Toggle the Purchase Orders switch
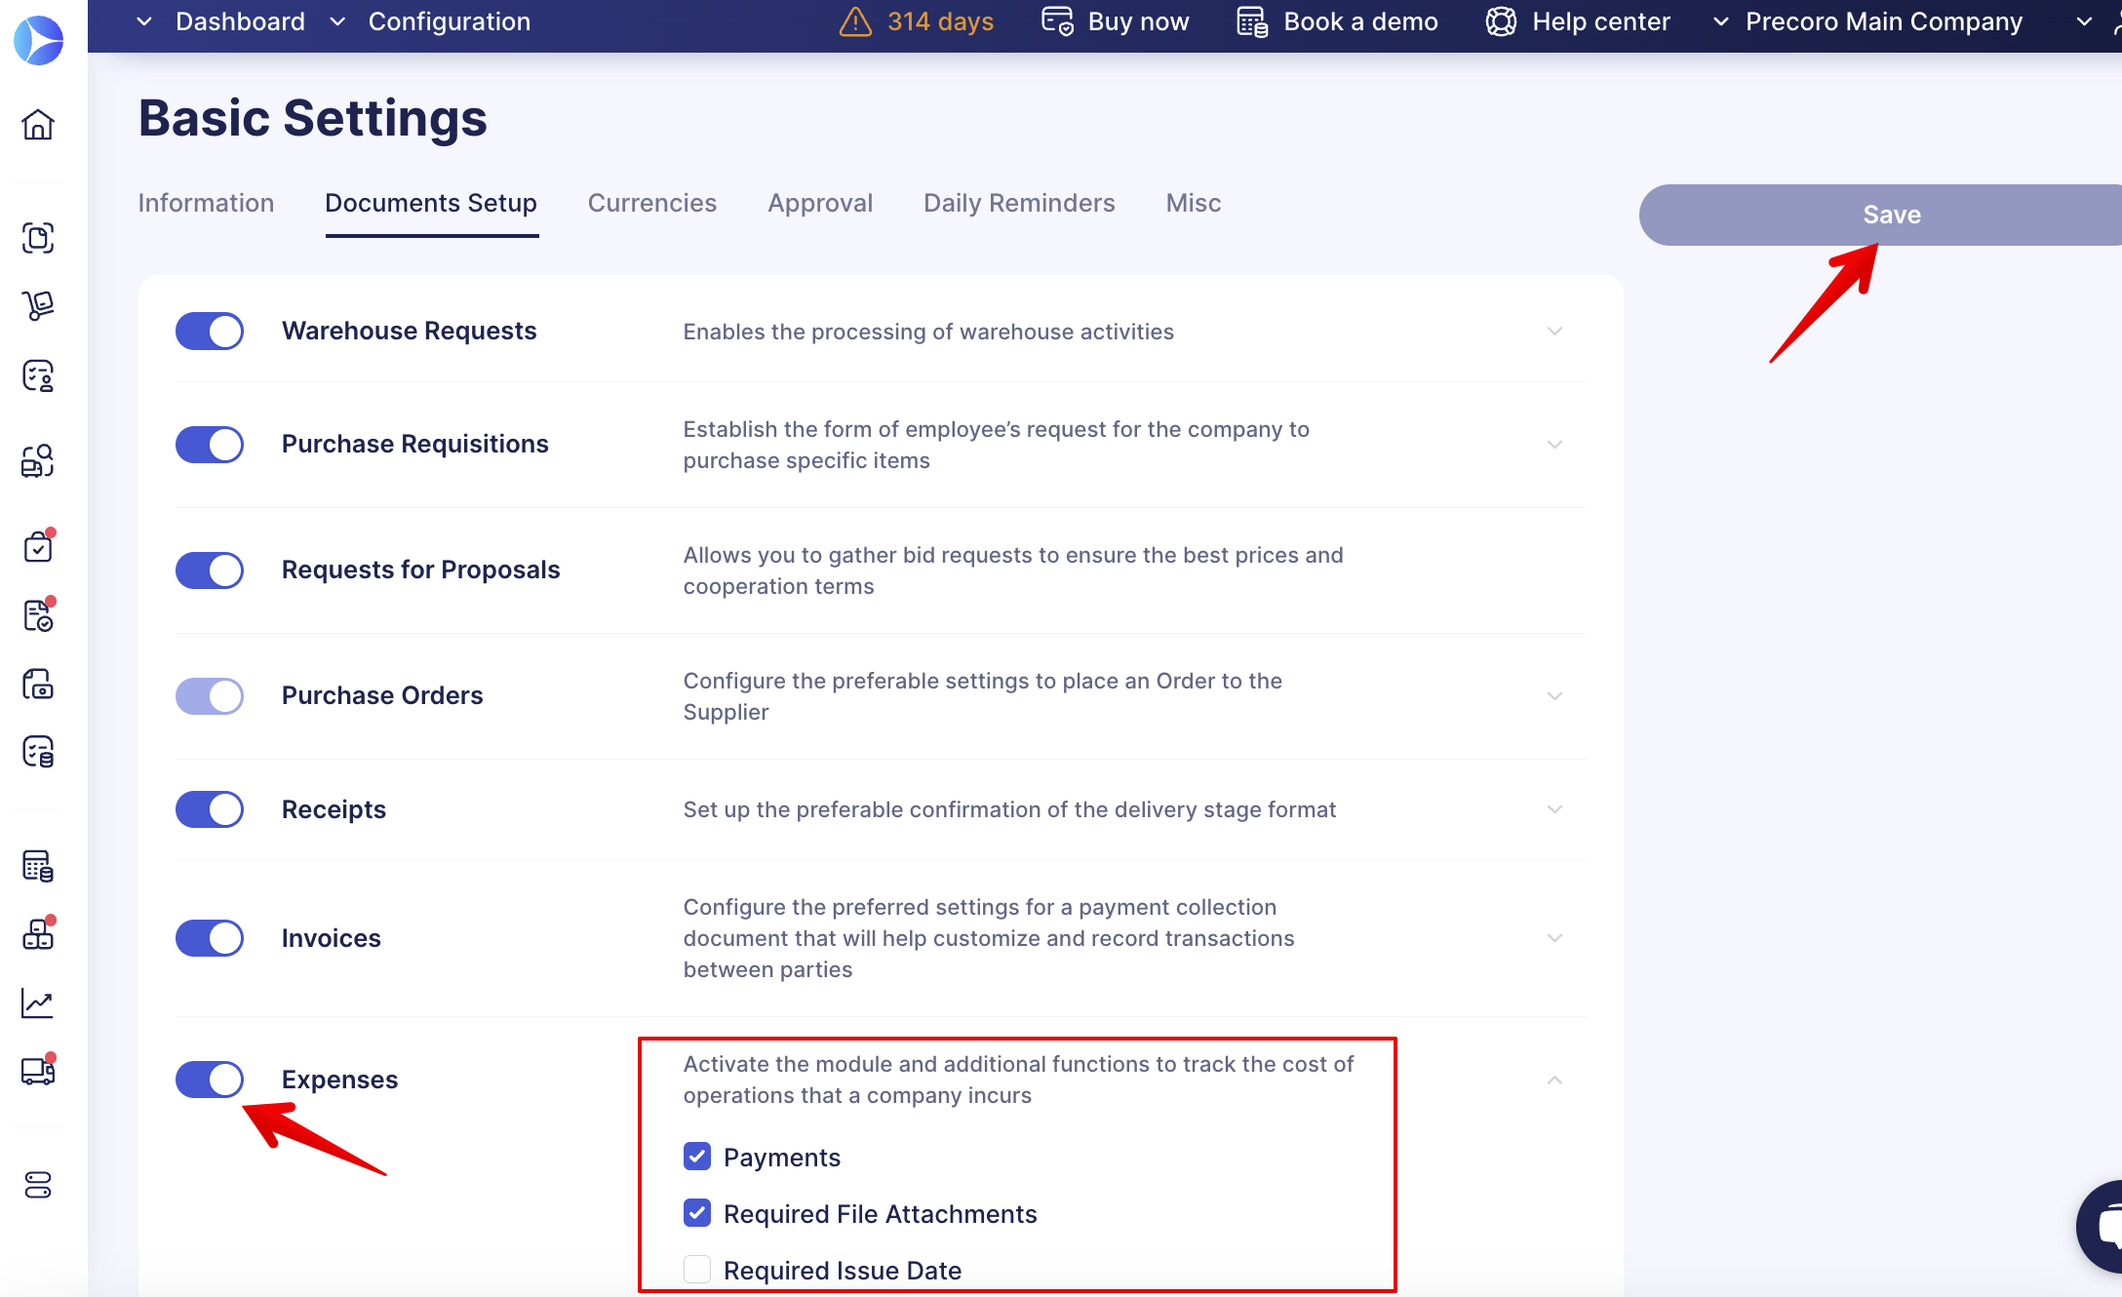Screen dimensions: 2122x1297 click(210, 695)
